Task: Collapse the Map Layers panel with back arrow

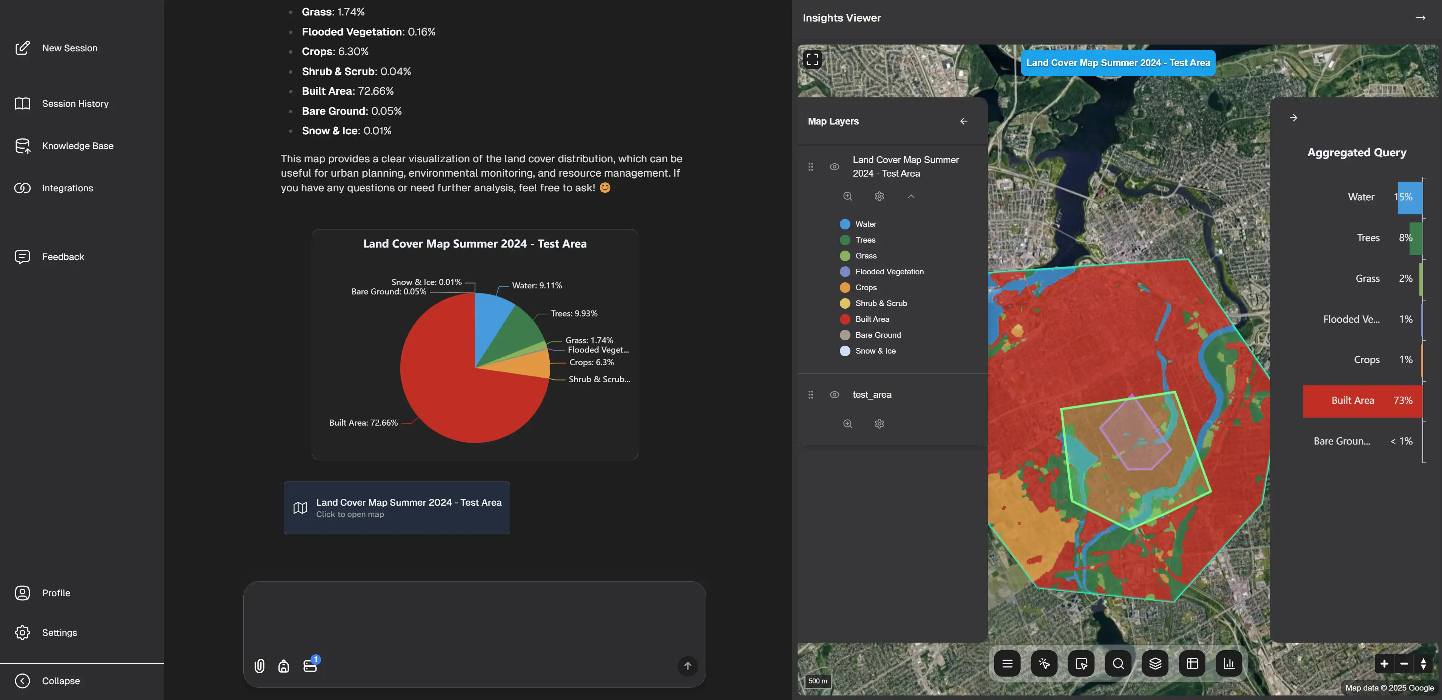Action: pos(964,121)
